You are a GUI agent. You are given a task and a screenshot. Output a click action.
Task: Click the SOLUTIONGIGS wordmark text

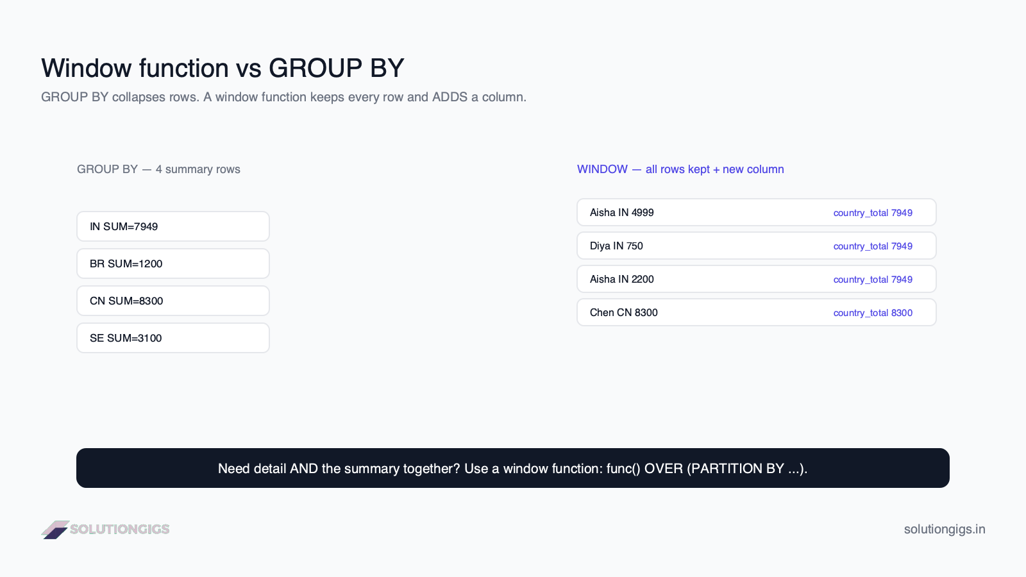coord(120,529)
